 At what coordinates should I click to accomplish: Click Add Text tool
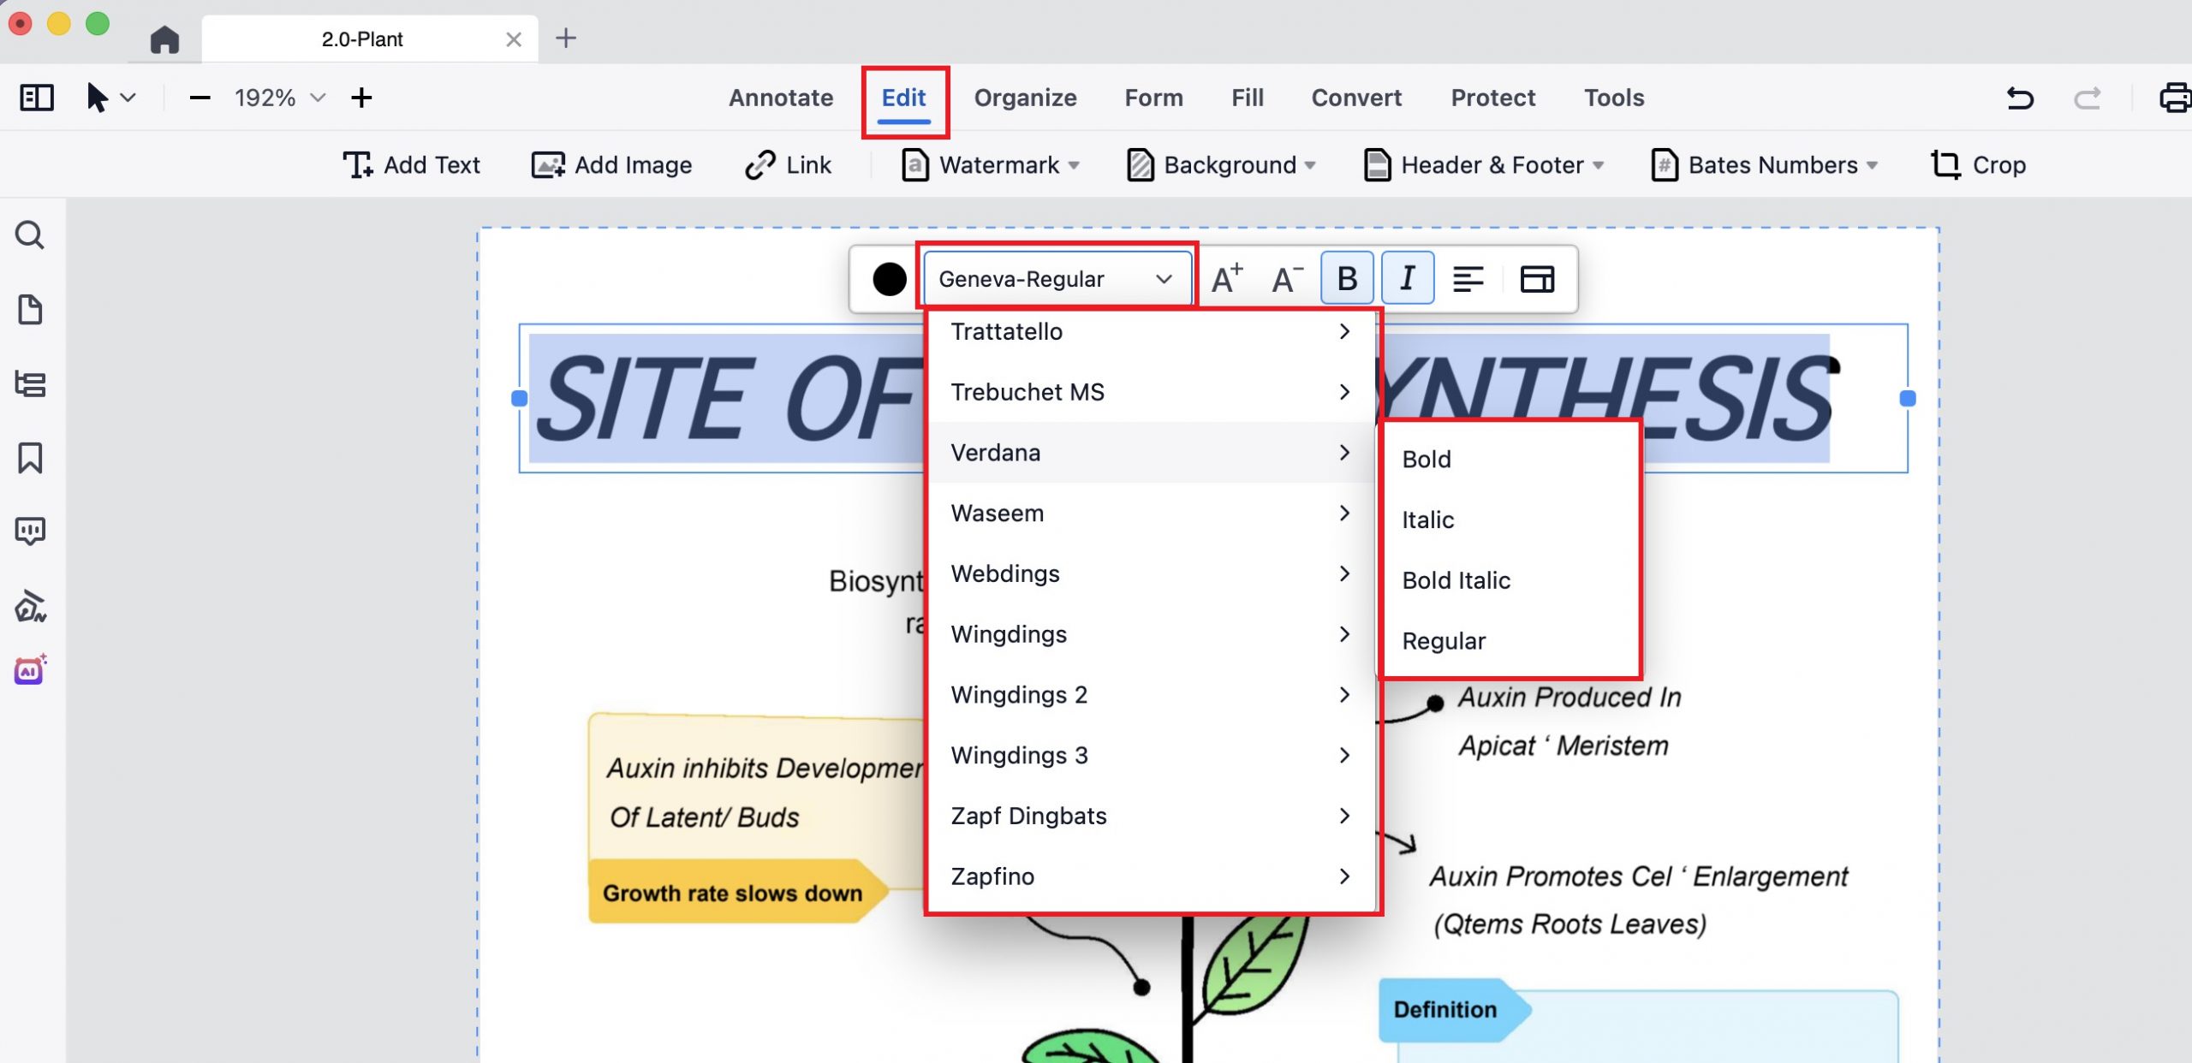(x=411, y=164)
